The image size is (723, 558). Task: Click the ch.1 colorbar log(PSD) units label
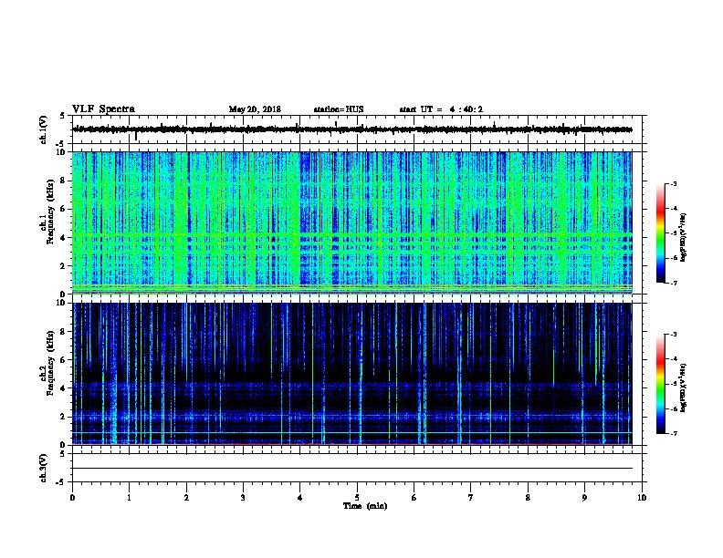point(684,237)
